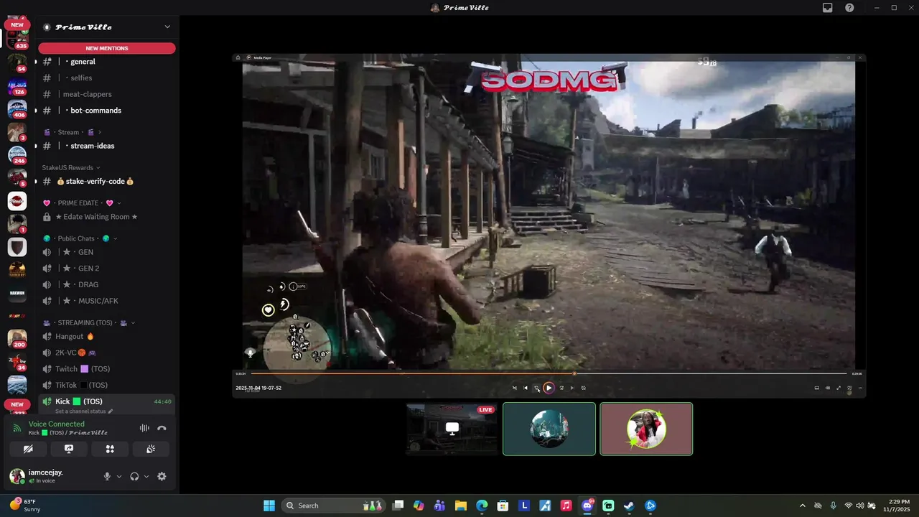Set a channel status link
Image resolution: width=919 pixels, height=517 pixels.
[84, 411]
